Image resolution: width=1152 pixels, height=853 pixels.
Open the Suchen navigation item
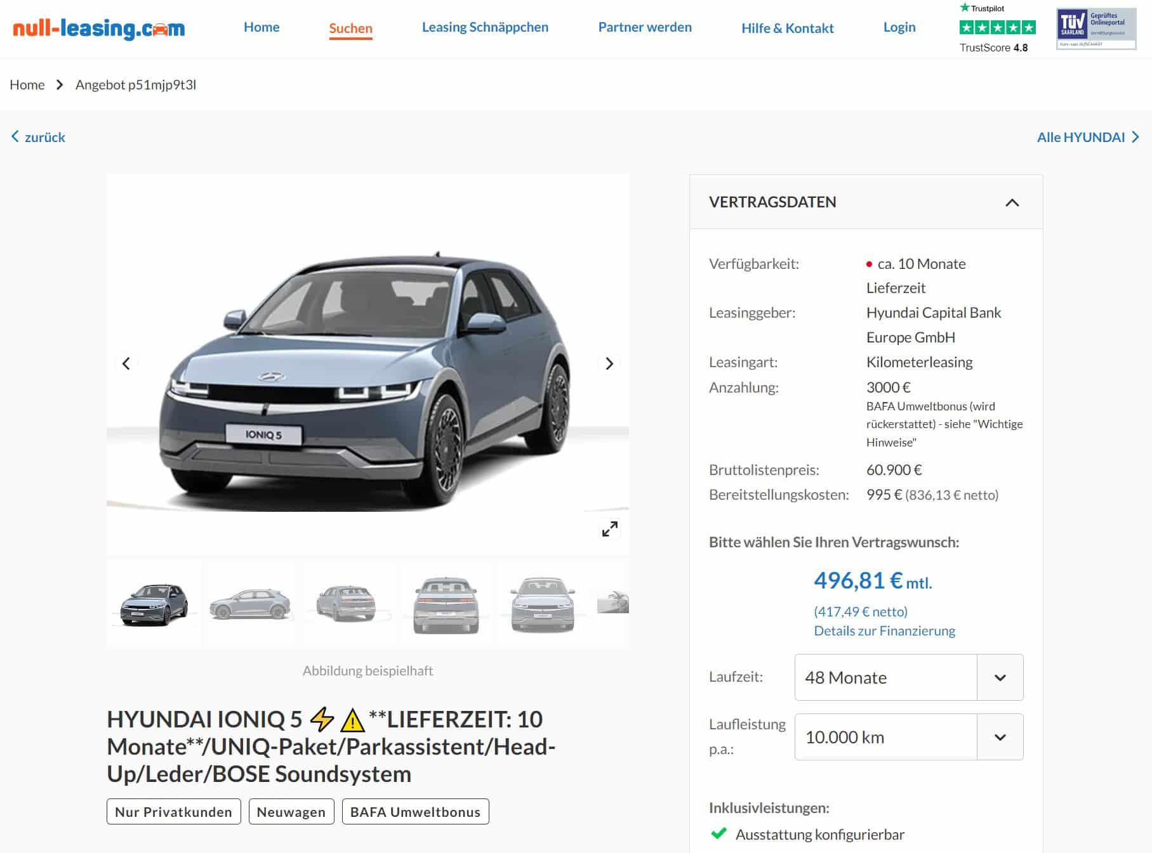[x=350, y=29]
